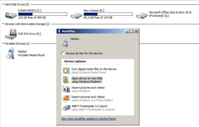Click the AutoPlay title bar icon

pyautogui.click(x=59, y=31)
